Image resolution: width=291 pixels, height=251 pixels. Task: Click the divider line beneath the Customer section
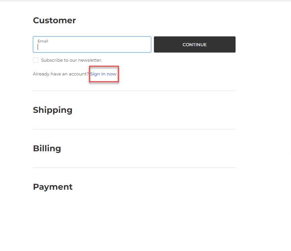click(x=134, y=91)
